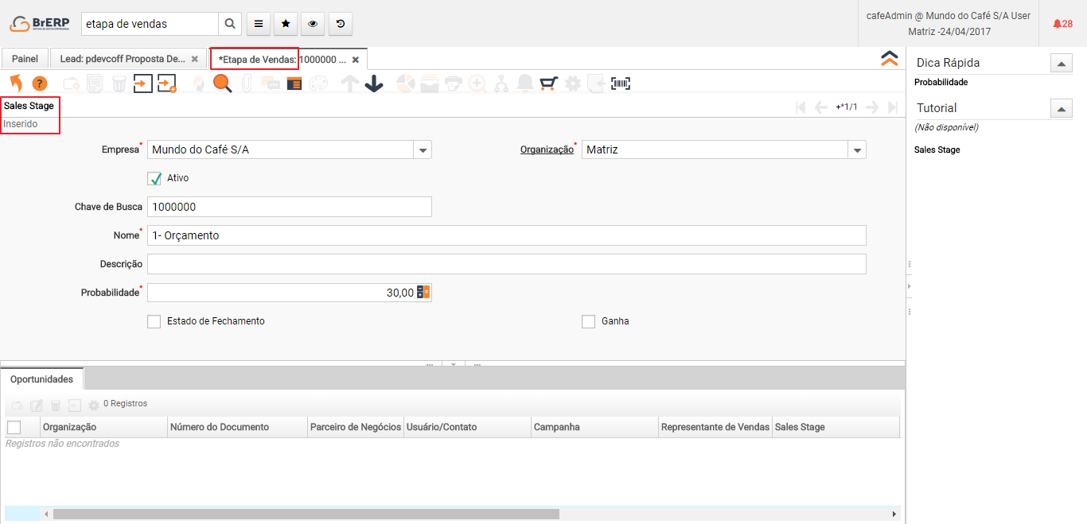The height and width of the screenshot is (524, 1087).
Task: Click the Organização field label link
Action: pyautogui.click(x=547, y=149)
